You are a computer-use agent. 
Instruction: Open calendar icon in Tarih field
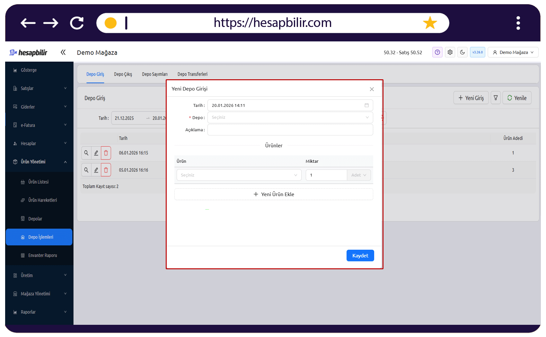click(366, 105)
